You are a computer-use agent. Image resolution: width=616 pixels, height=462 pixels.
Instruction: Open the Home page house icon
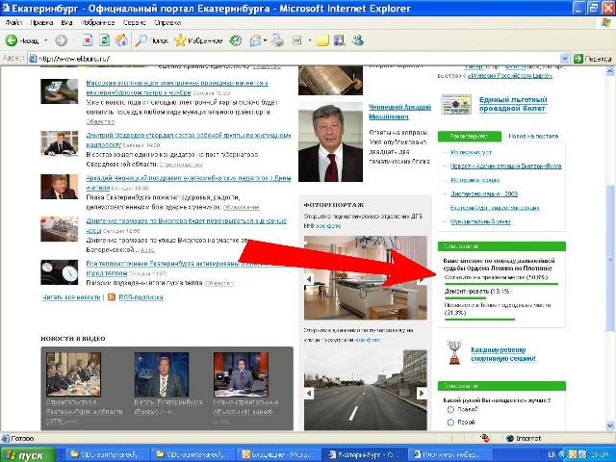pos(122,40)
